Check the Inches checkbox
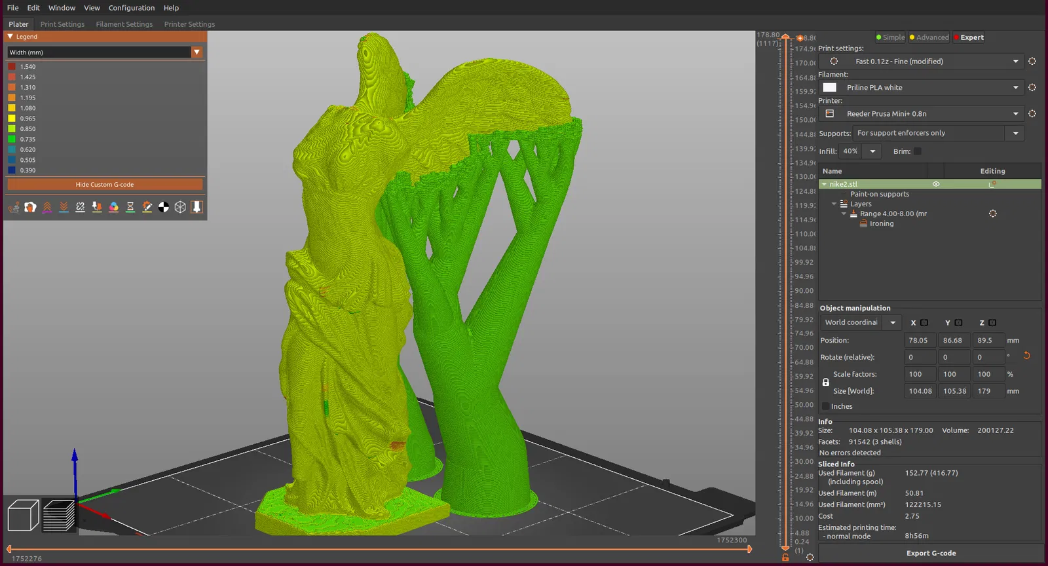1048x566 pixels. 825,407
